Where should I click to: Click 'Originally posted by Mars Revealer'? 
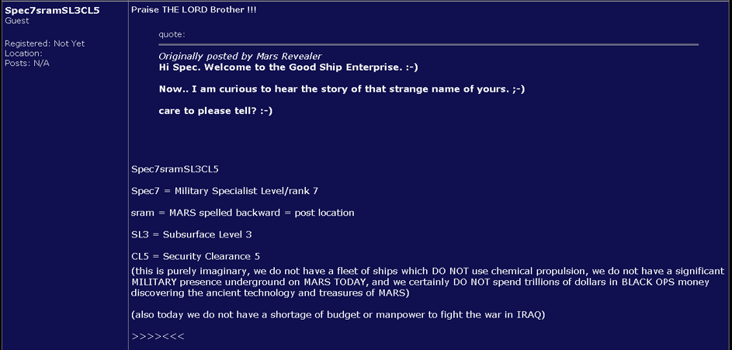click(240, 57)
